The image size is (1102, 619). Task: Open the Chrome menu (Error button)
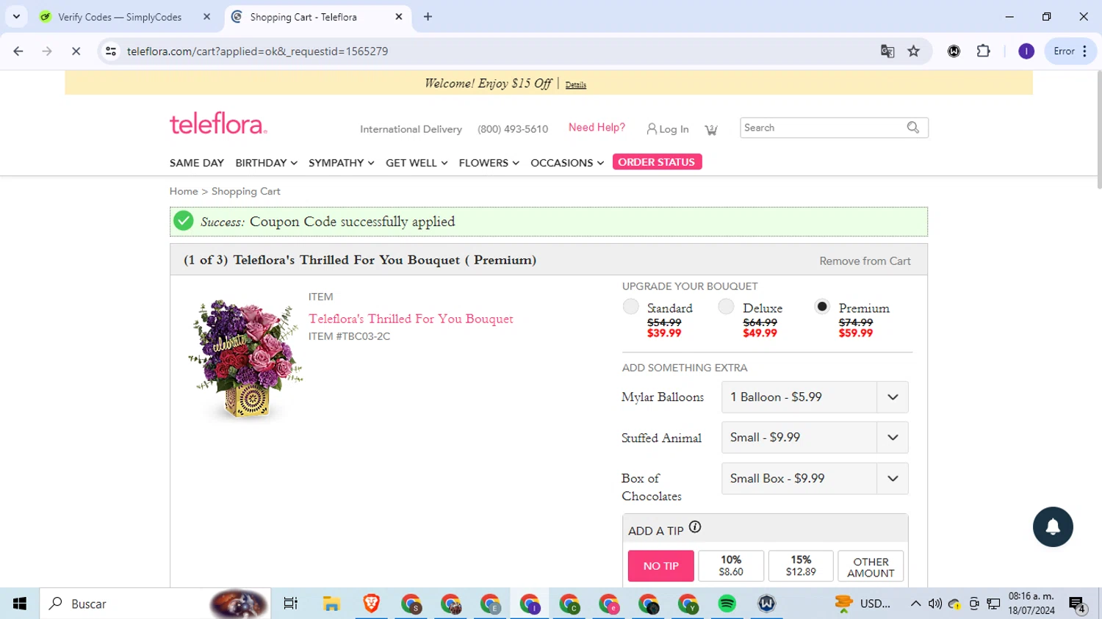pyautogui.click(x=1070, y=51)
